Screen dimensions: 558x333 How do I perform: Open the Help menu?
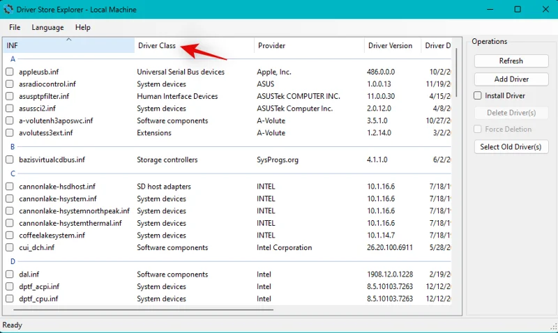pos(82,27)
